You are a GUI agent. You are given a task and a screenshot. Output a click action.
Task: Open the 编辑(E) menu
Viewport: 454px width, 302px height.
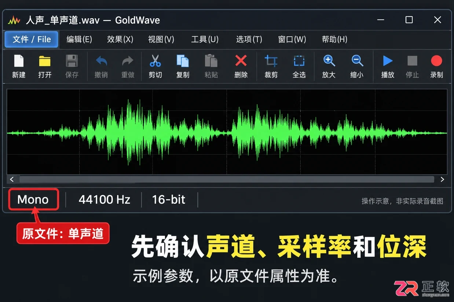tap(79, 39)
